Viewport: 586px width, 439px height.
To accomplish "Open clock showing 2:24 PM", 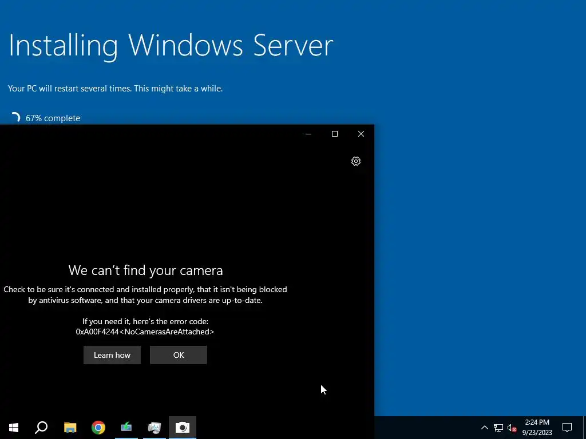I will click(x=537, y=428).
